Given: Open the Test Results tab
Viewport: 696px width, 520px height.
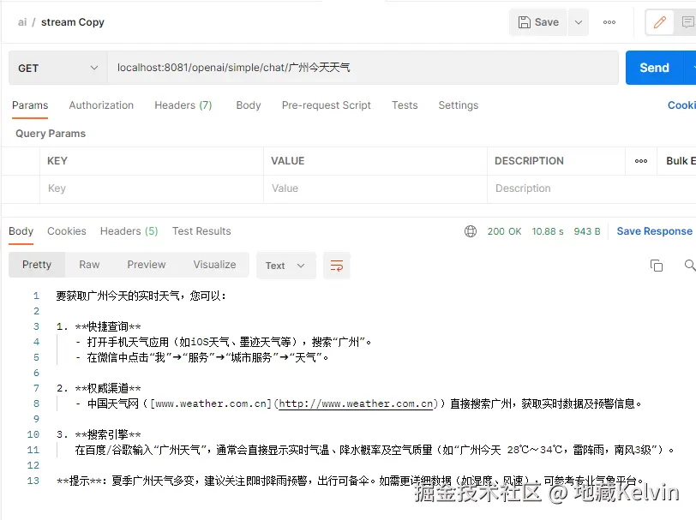Looking at the screenshot, I should click(x=201, y=231).
